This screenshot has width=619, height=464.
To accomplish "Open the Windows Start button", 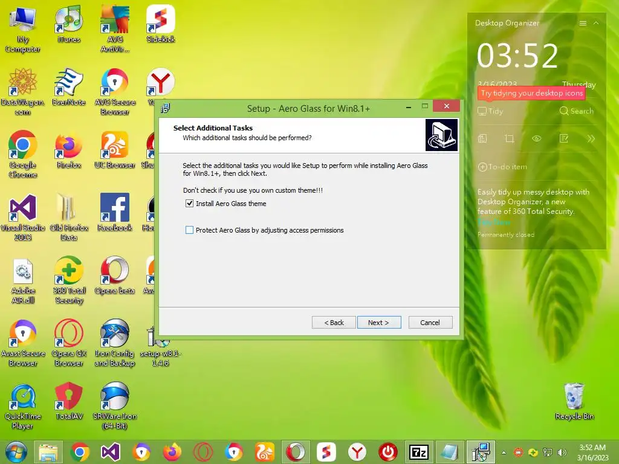I will (16, 452).
